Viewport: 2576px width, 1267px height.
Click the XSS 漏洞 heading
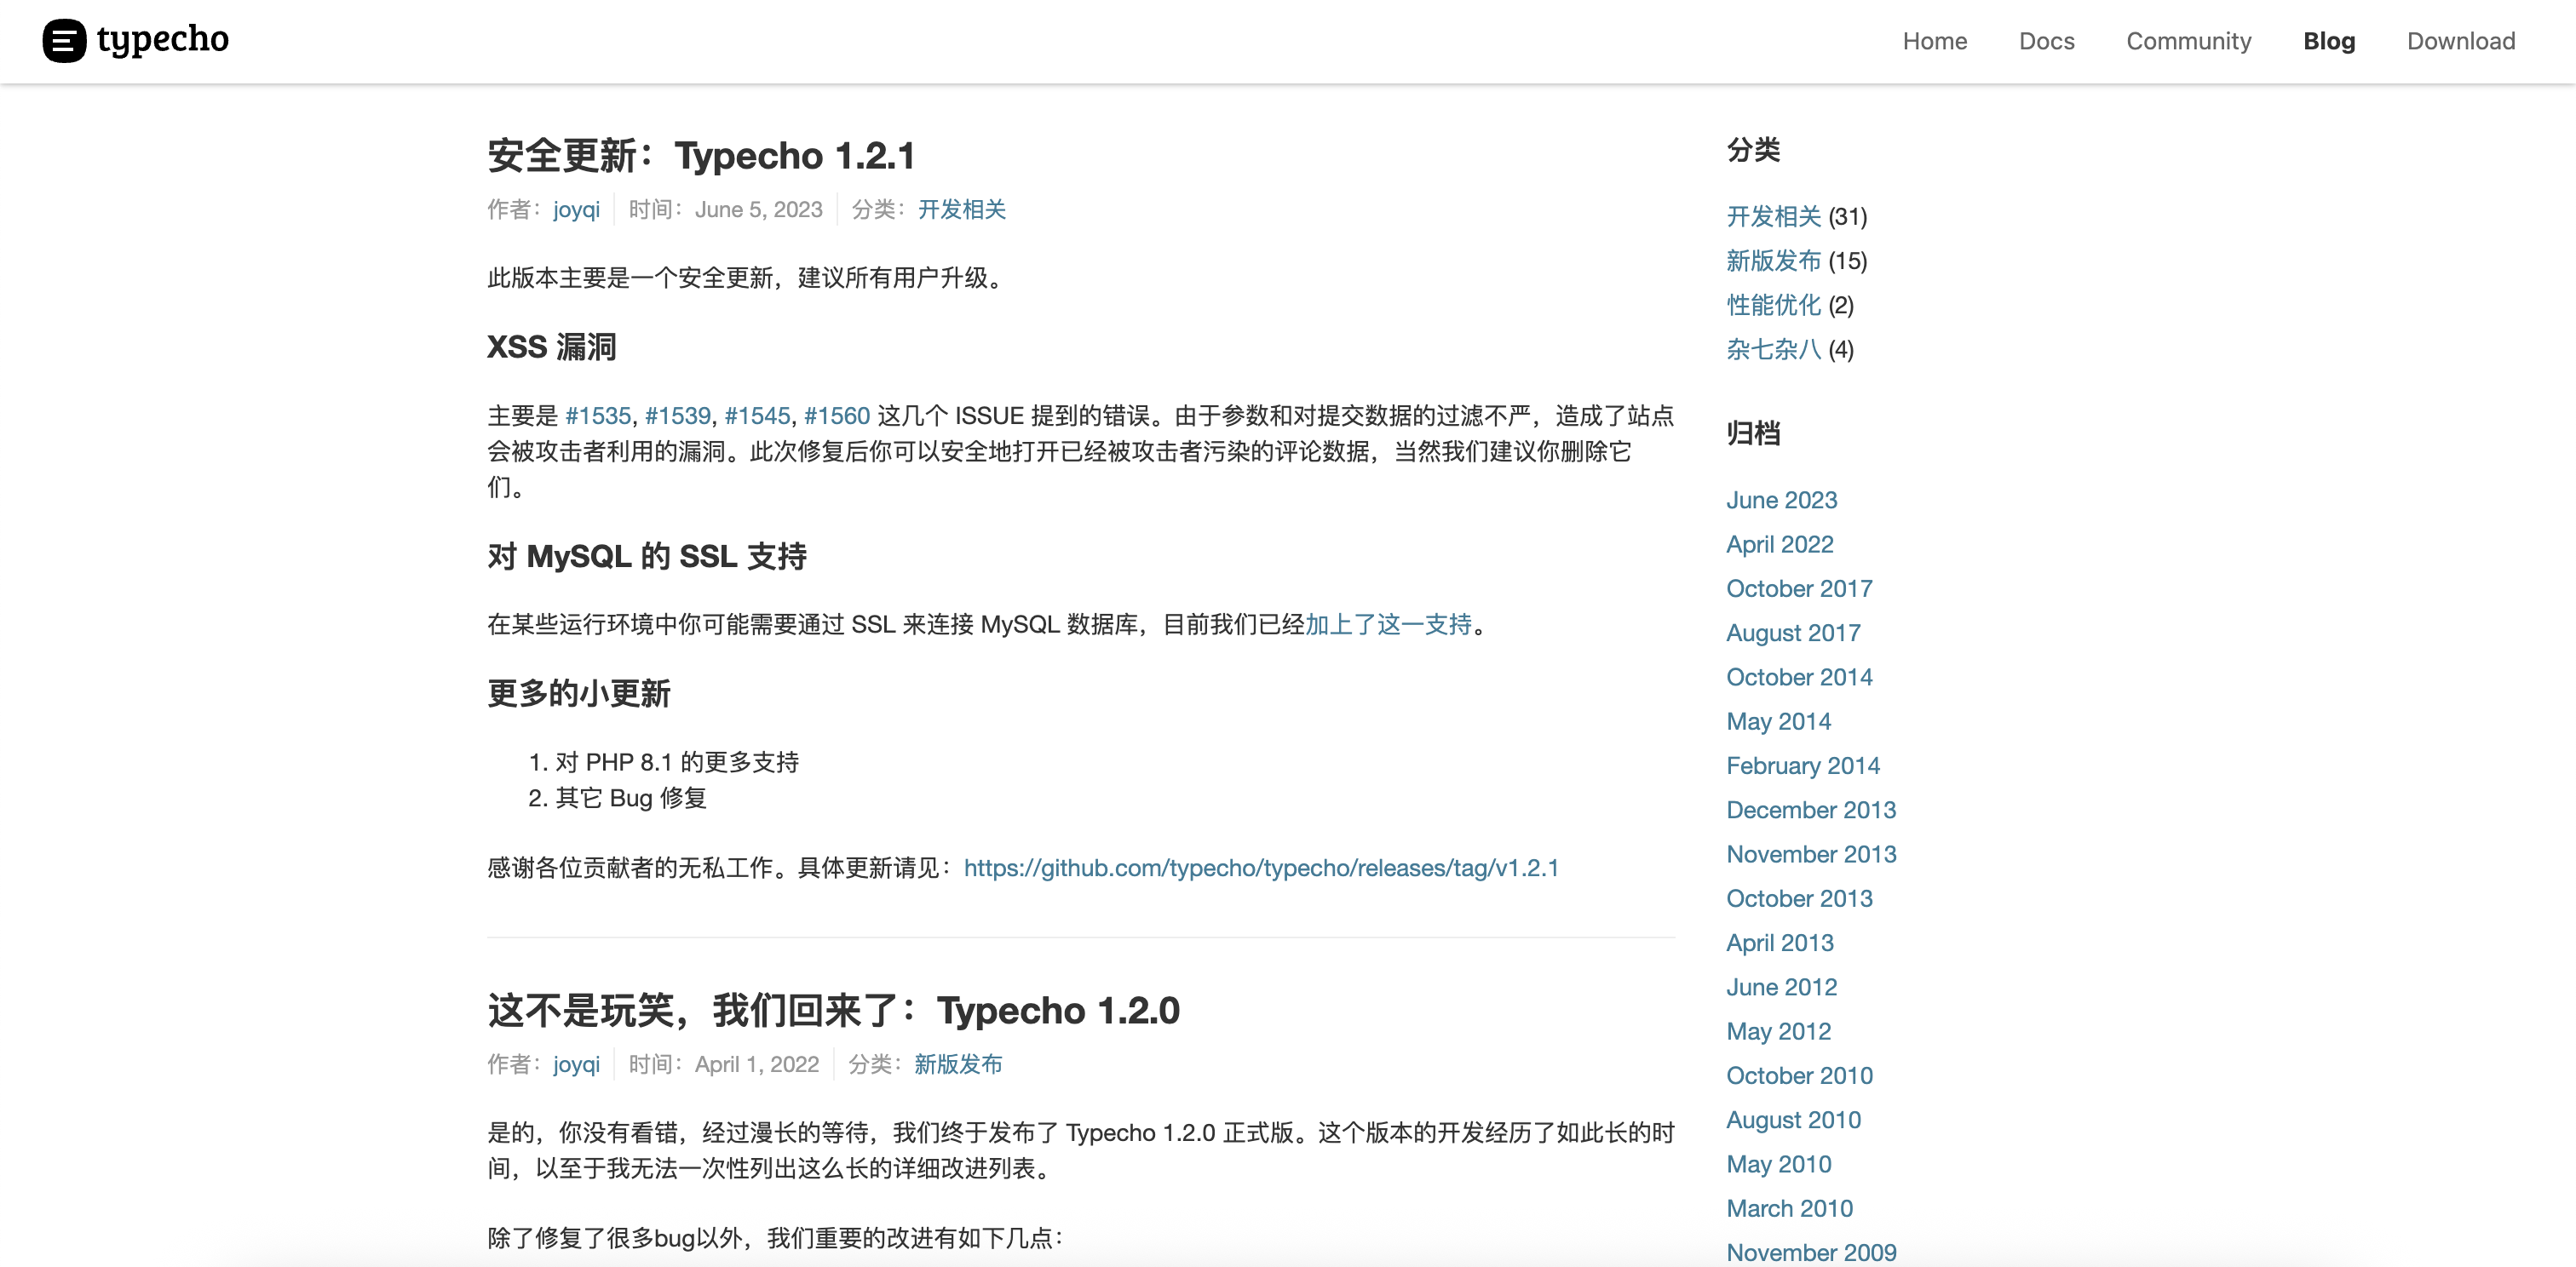tap(551, 347)
